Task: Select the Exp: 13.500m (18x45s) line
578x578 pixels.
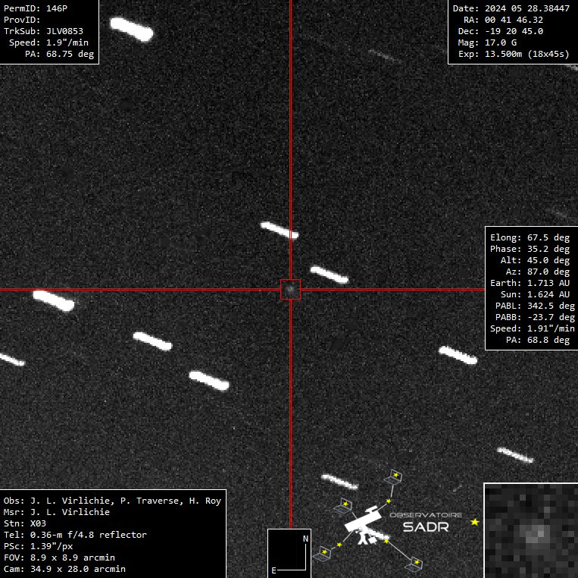Action: coord(514,54)
